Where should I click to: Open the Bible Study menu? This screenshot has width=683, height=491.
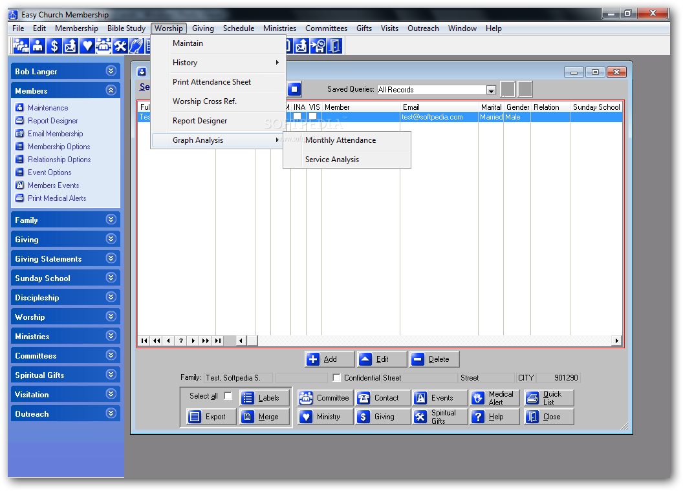click(x=126, y=28)
